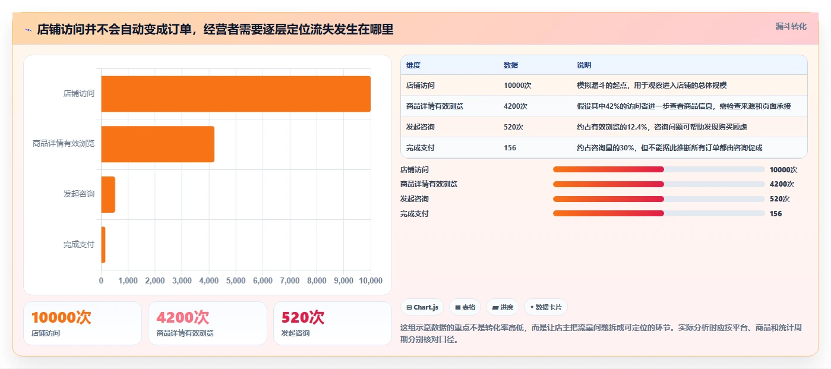Screen dimensions: 831x369
Task: Open the 10000次 店铺访问 data card
Action: coord(83,323)
